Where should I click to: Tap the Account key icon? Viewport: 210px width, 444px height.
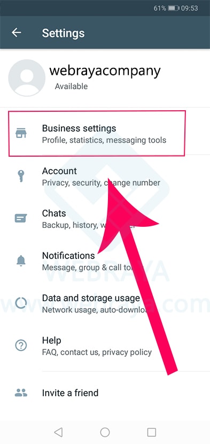(x=21, y=176)
